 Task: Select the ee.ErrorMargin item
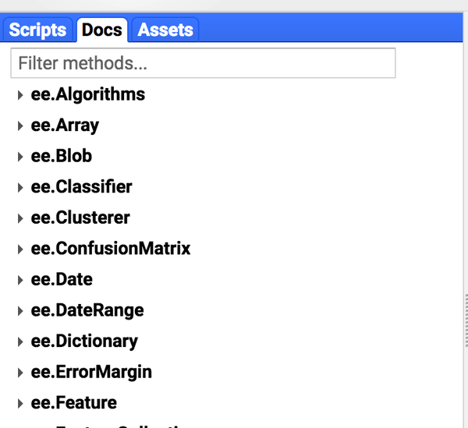pos(91,373)
